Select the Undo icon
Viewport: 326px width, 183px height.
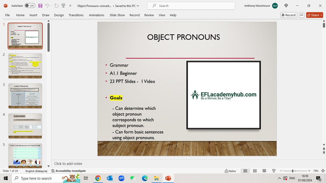[x=48, y=5]
